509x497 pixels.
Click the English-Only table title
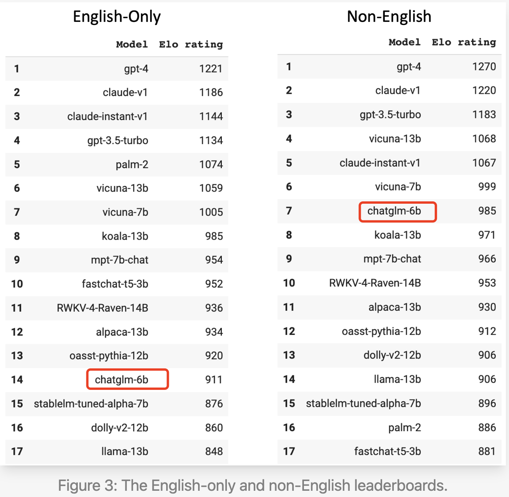[117, 17]
